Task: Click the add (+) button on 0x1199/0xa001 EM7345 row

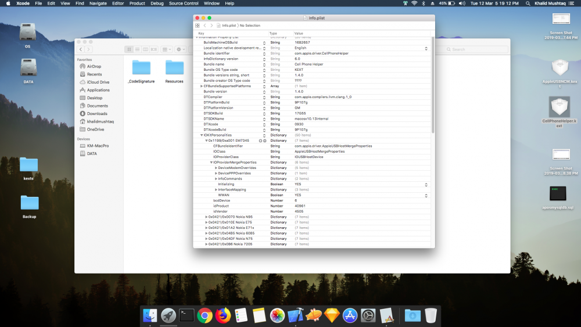Action: pos(260,141)
